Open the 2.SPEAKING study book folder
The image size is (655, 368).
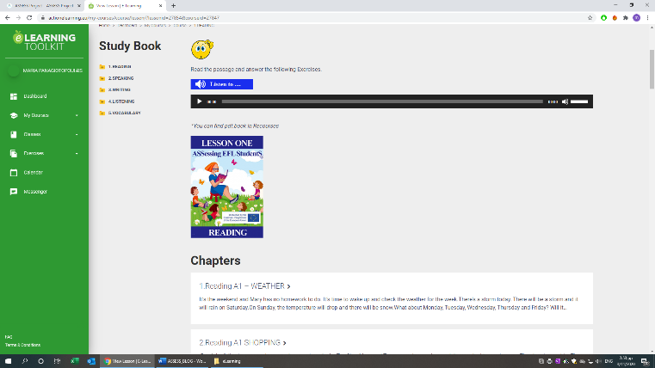[x=120, y=78]
